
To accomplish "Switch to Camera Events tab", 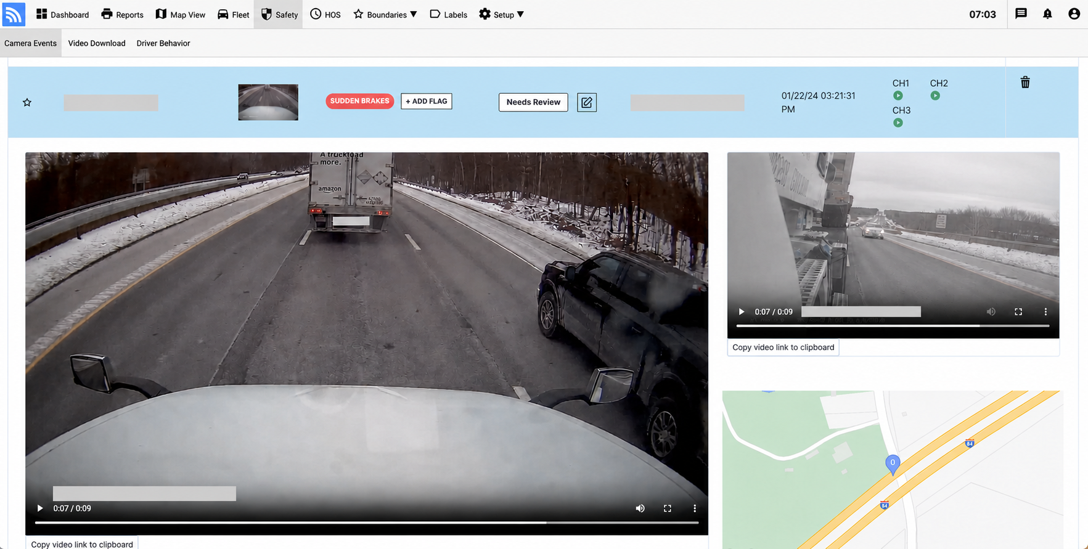I will pyautogui.click(x=30, y=43).
